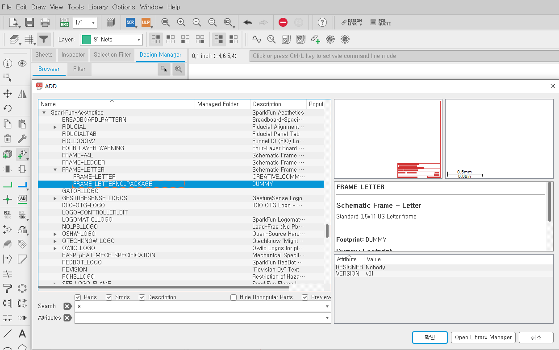The height and width of the screenshot is (350, 559).
Task: Open the sheet 1/1 dropdown
Action: coord(94,22)
